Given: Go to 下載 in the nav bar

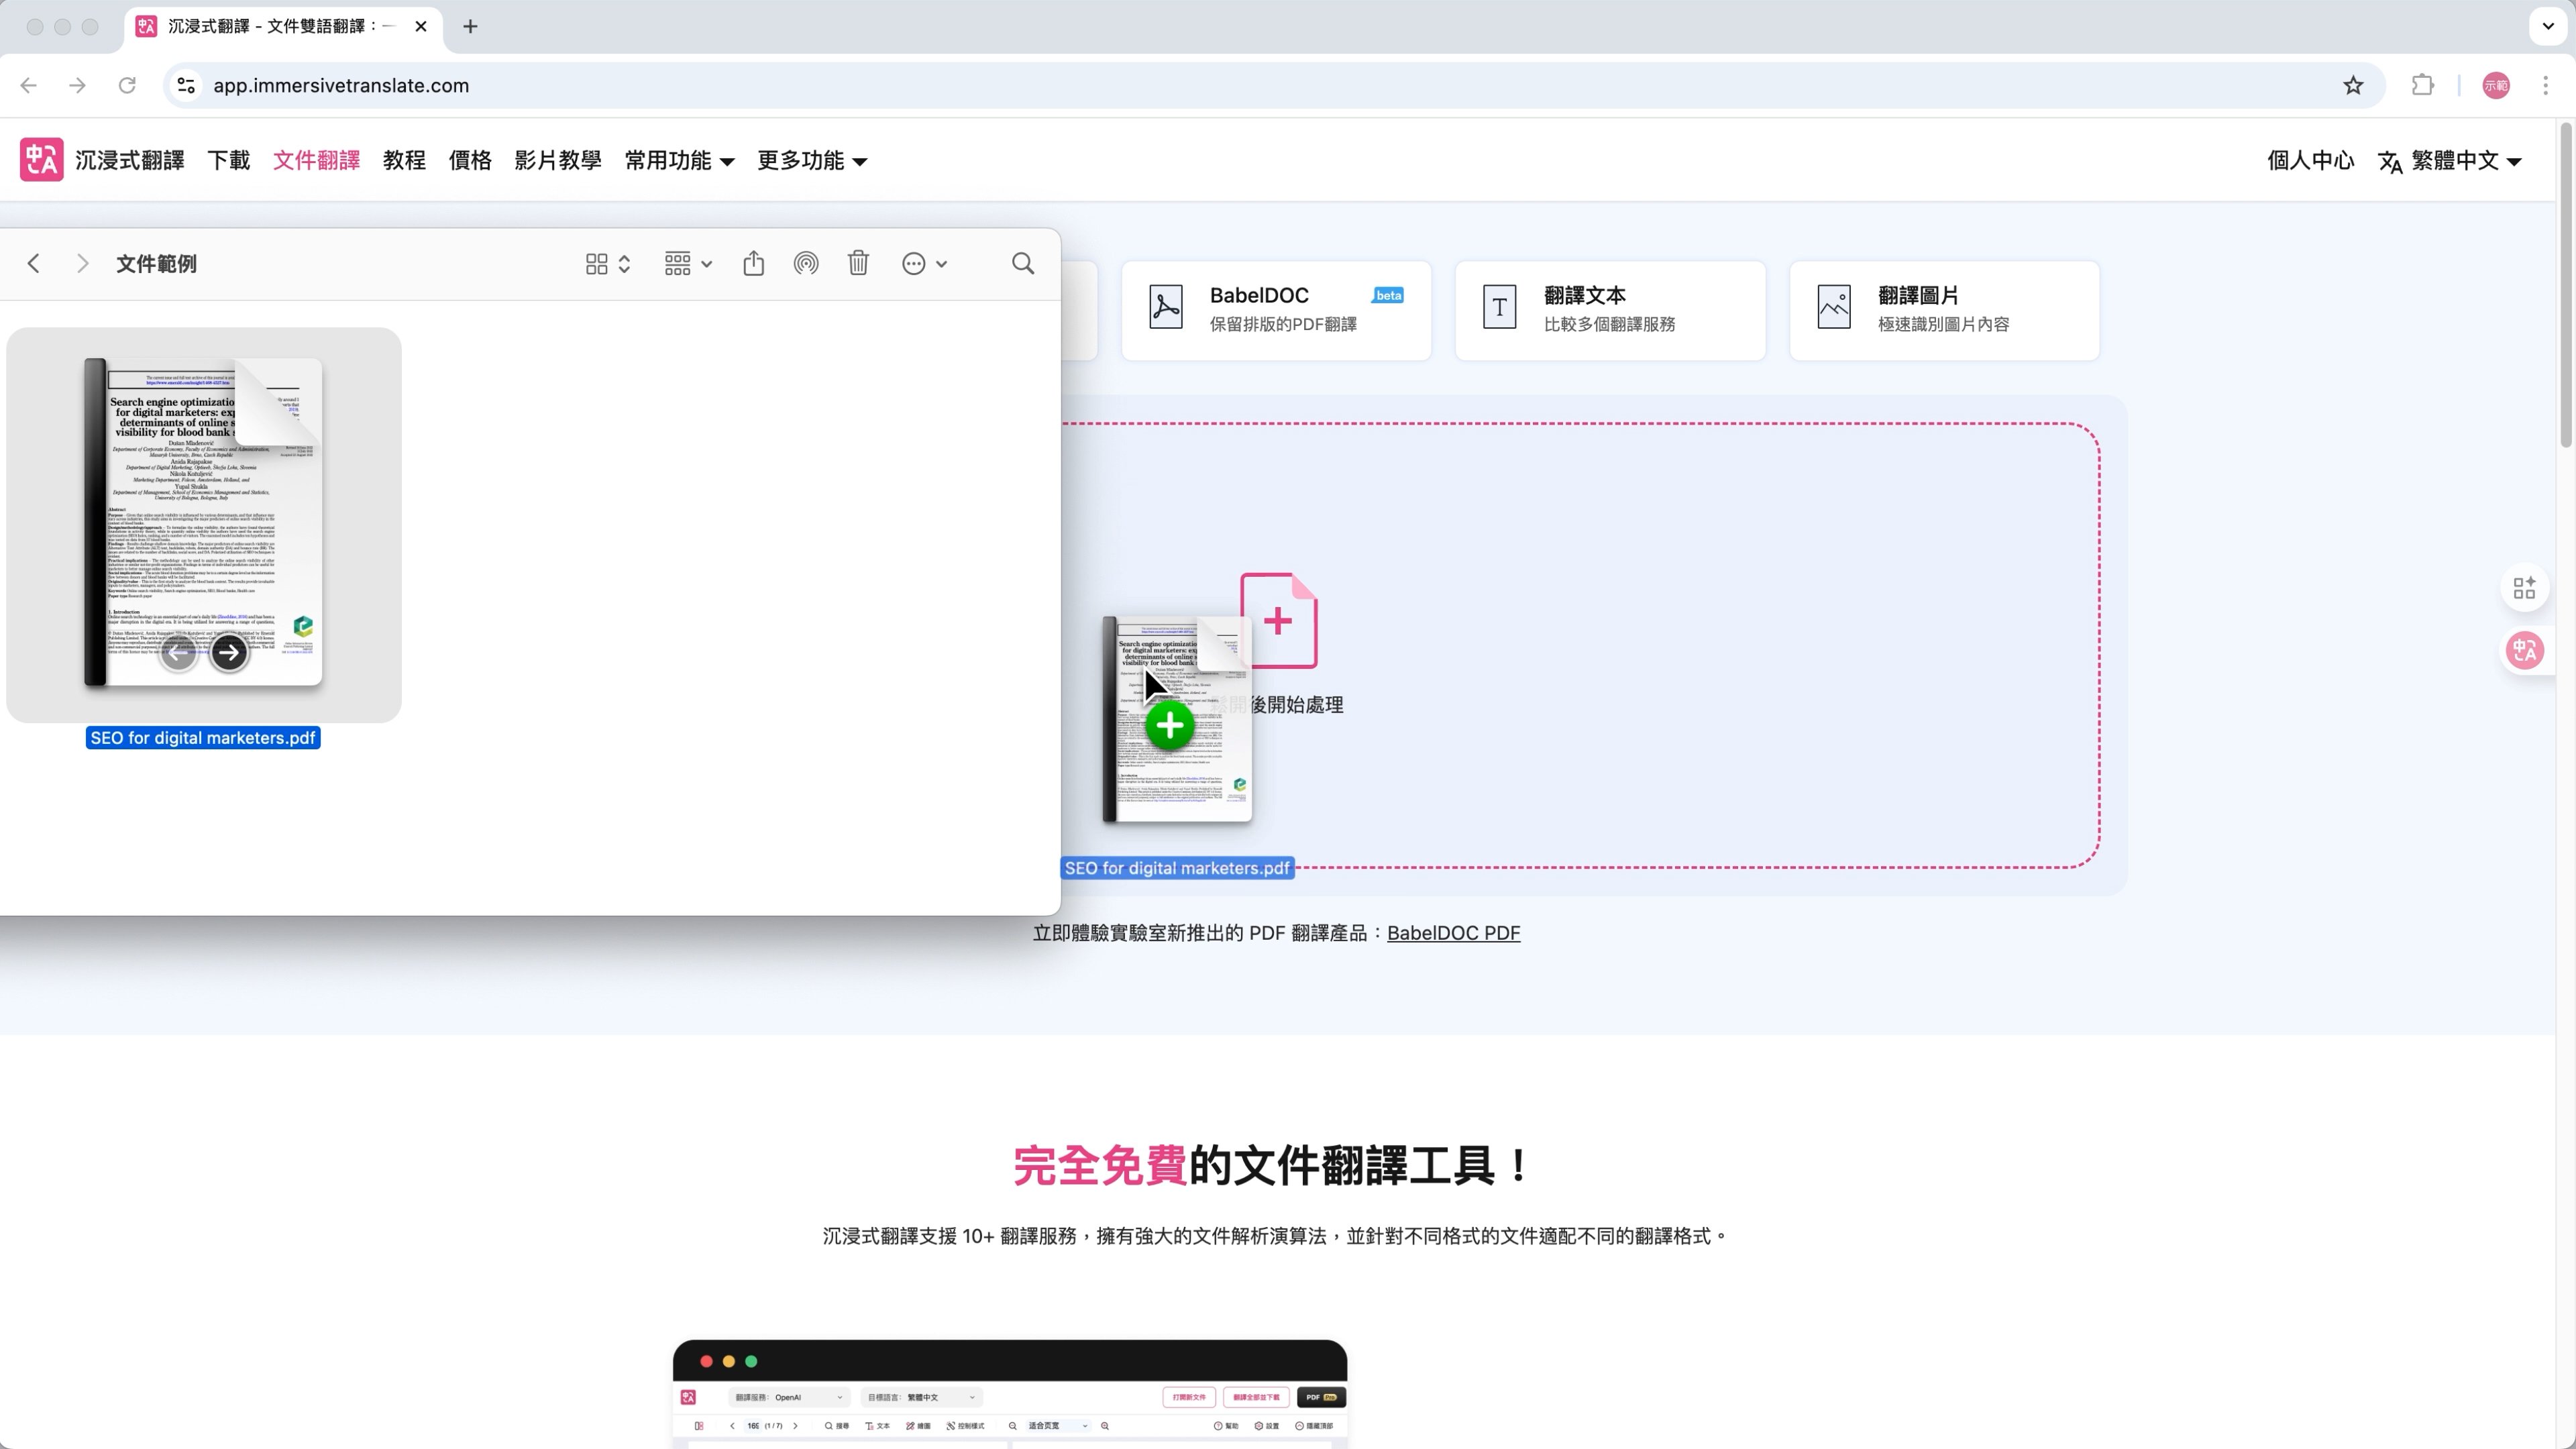Looking at the screenshot, I should click(228, 160).
